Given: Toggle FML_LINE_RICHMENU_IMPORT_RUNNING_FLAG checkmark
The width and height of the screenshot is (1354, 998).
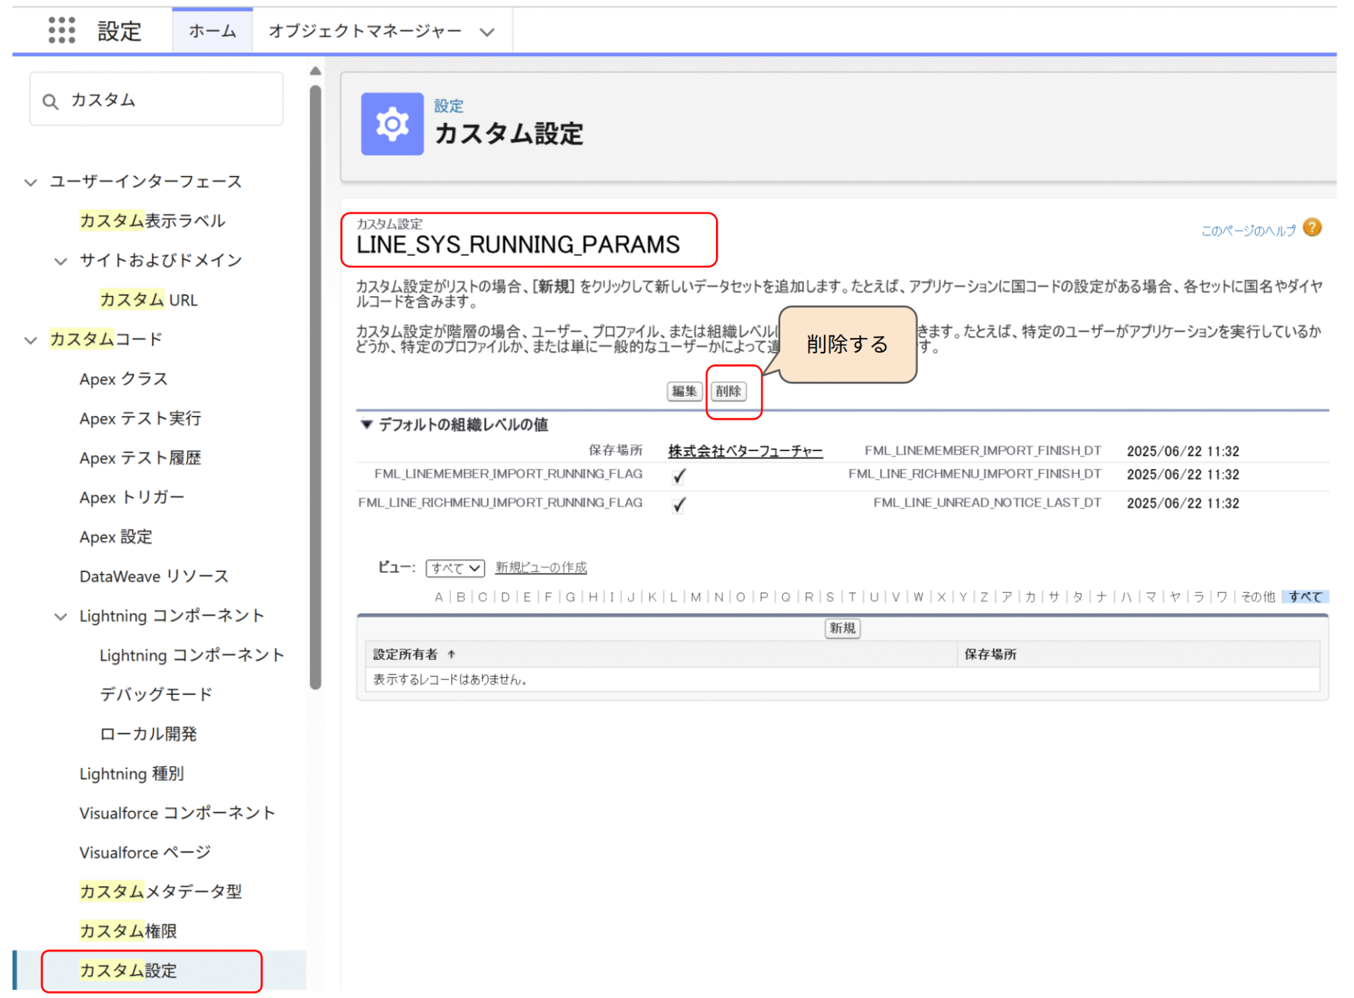Looking at the screenshot, I should 678,505.
